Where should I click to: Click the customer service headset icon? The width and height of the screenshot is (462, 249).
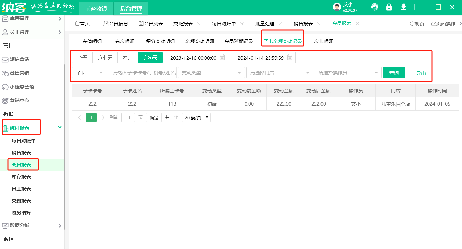coord(375,7)
